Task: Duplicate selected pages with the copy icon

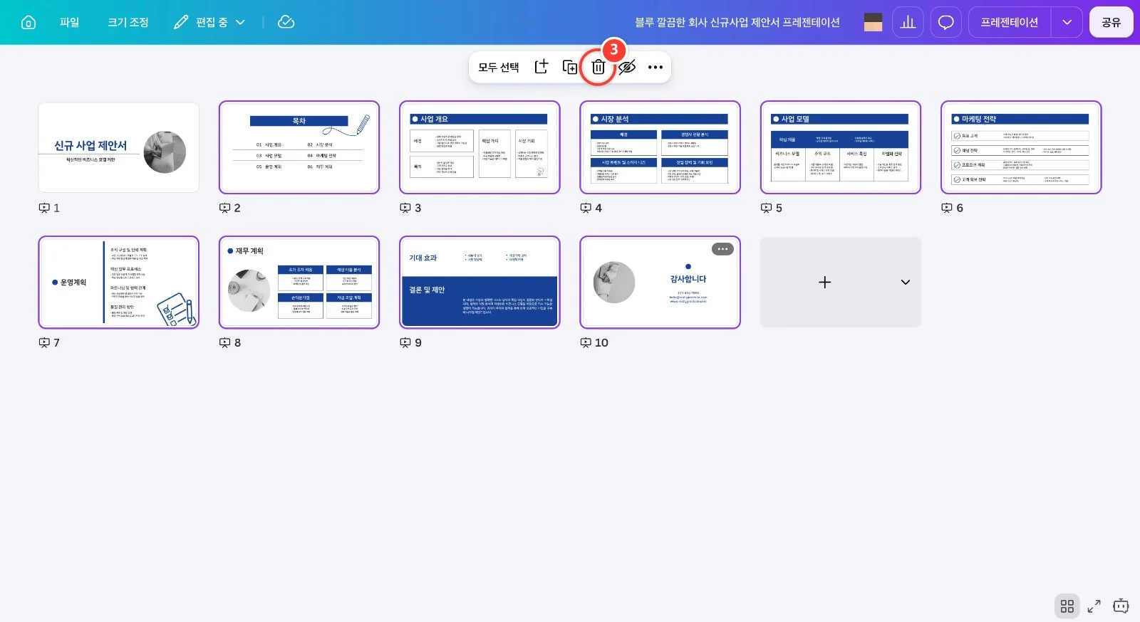Action: [x=570, y=67]
